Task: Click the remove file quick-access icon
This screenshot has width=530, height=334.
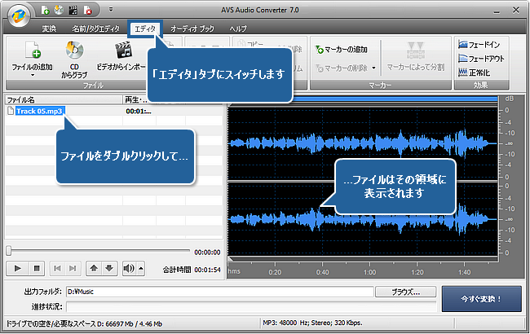Action: [87, 11]
